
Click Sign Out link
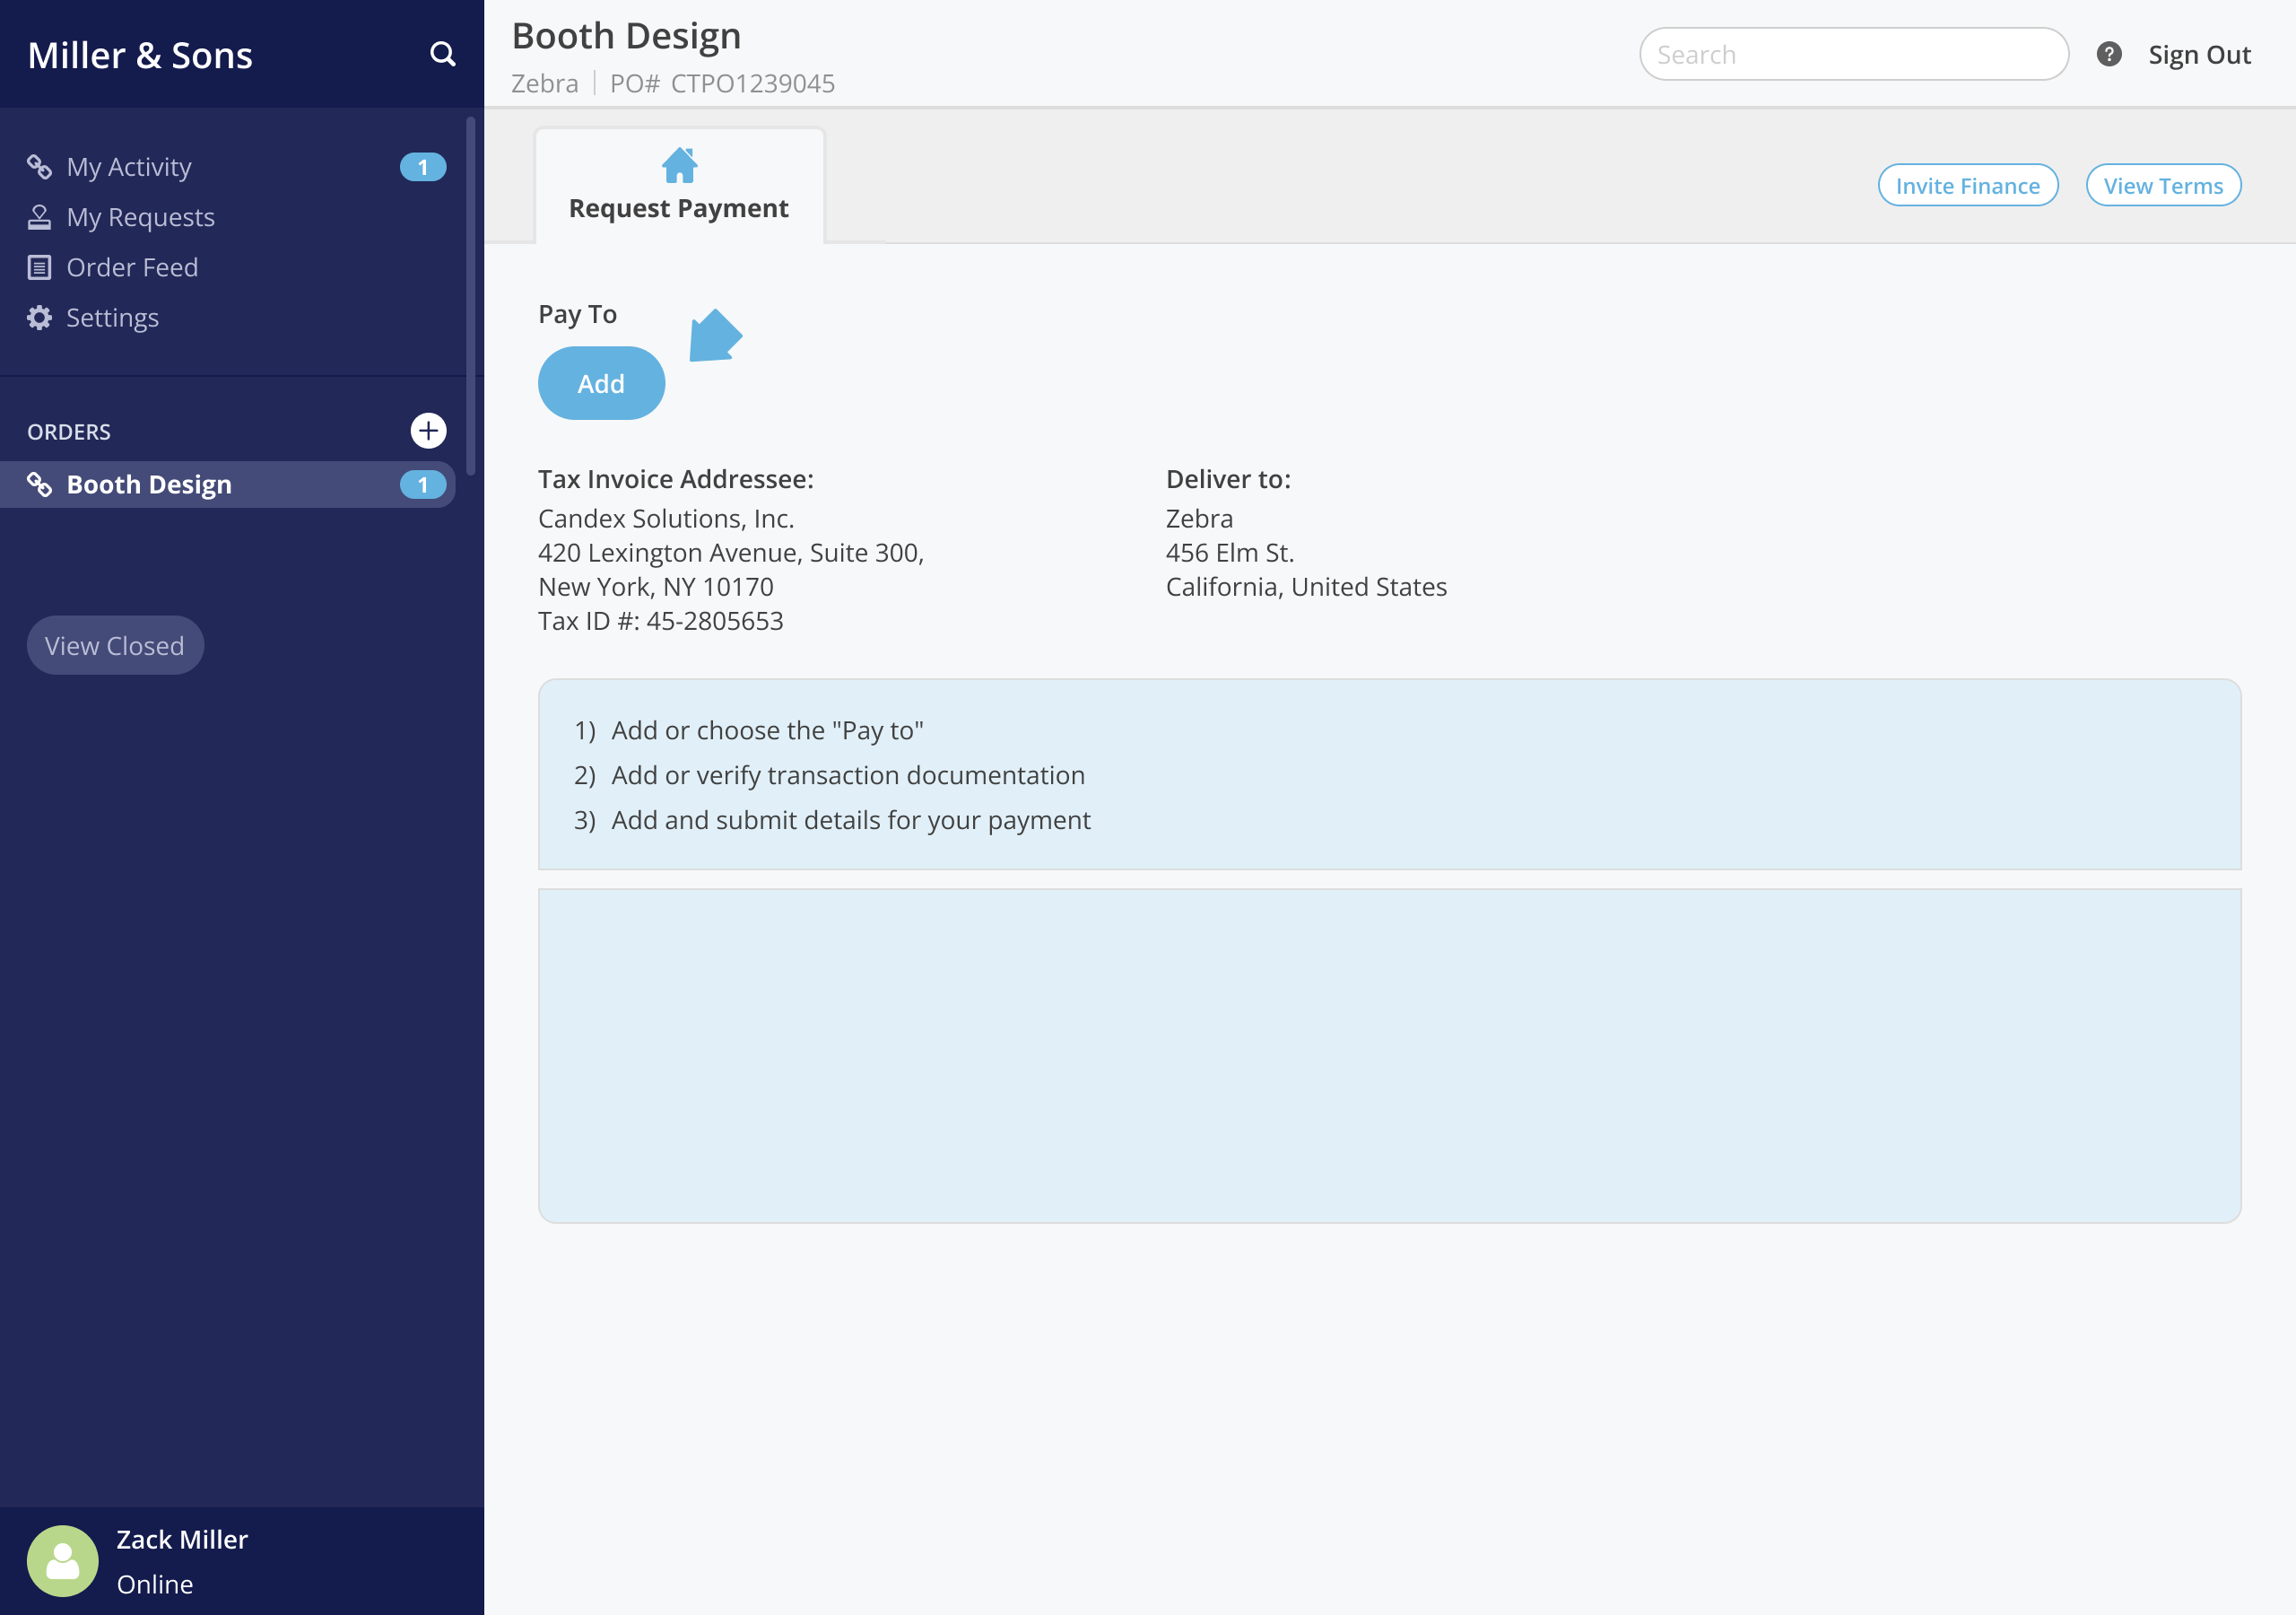point(2198,54)
